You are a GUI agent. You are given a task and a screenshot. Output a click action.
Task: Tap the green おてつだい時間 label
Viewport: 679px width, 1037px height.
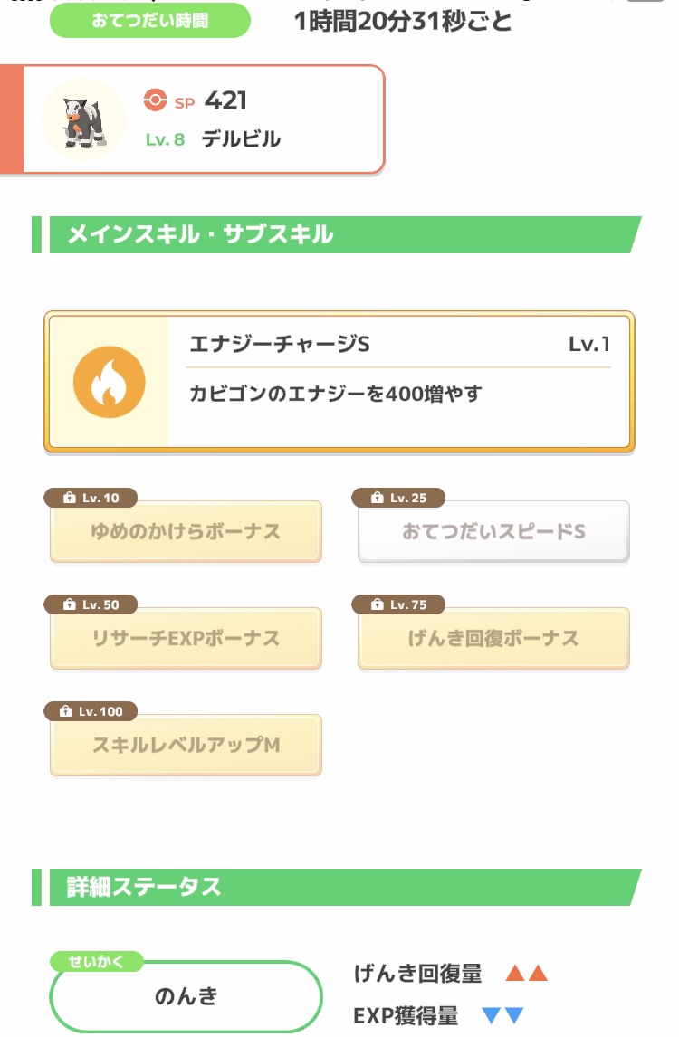pyautogui.click(x=150, y=21)
